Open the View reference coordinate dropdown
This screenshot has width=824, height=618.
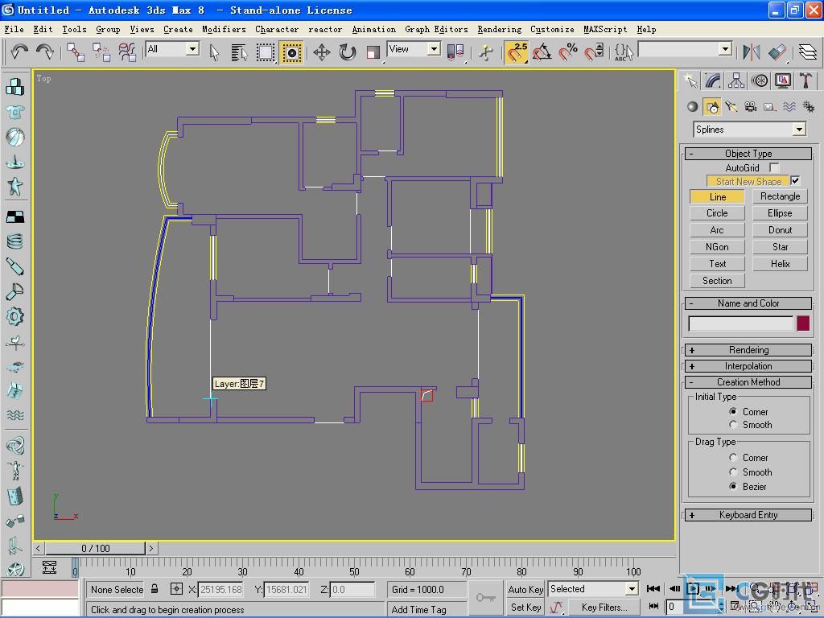[434, 49]
